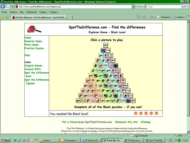The height and width of the screenshot is (143, 190).
Task: Open the Unusual Gifts link
Action: pyautogui.click(x=33, y=69)
